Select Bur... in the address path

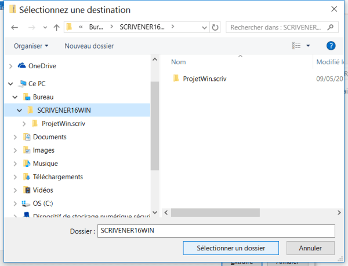tap(96, 27)
